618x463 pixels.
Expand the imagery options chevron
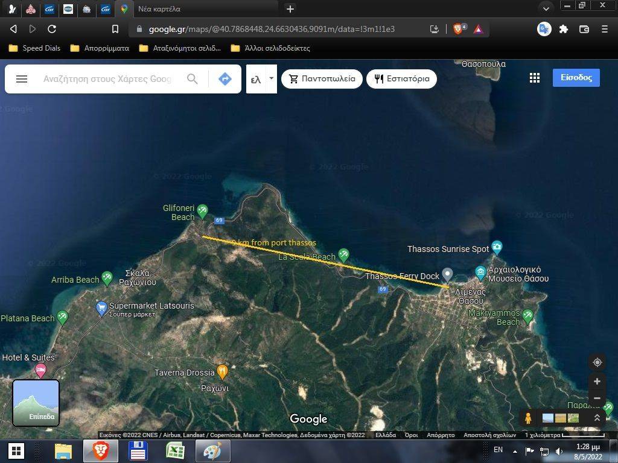(x=597, y=418)
